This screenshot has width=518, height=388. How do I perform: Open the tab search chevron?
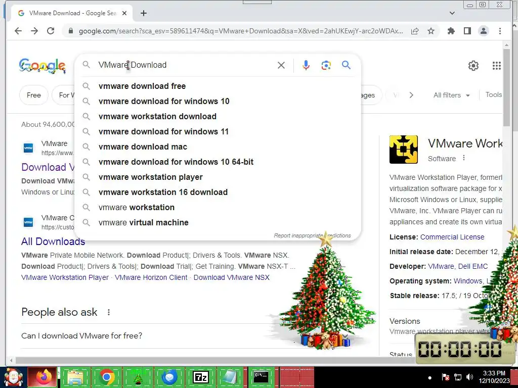coord(452,13)
